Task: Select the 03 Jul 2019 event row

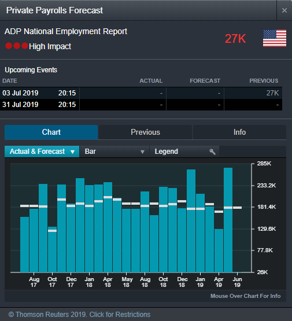Action: coord(141,93)
